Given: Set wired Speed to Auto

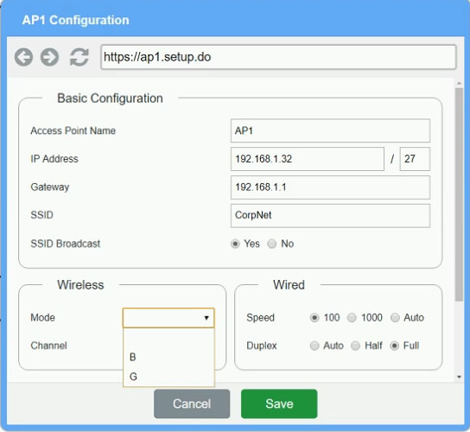Looking at the screenshot, I should tap(395, 317).
